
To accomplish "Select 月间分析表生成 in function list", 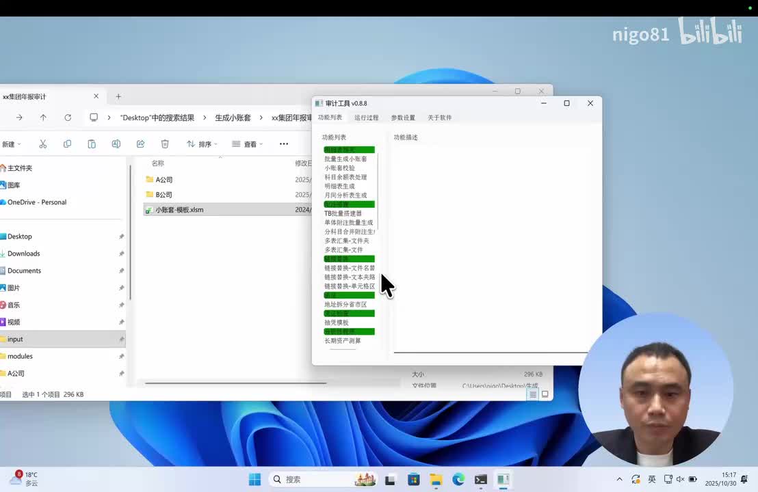I will coord(345,195).
